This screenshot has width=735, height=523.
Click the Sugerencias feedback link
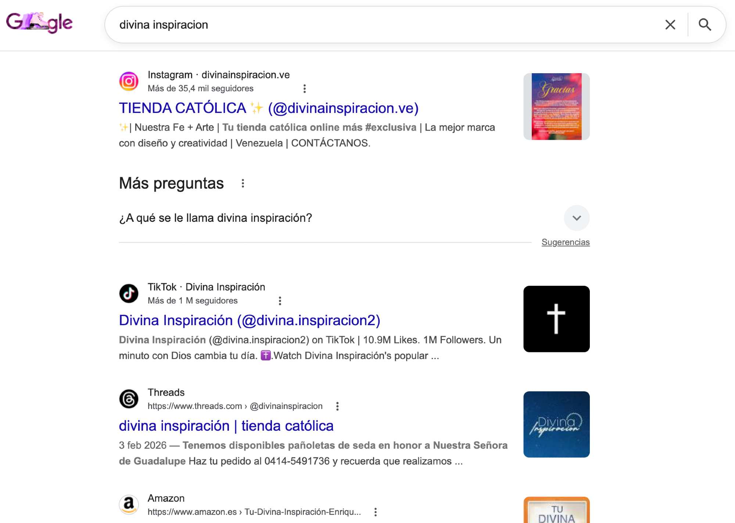tap(566, 242)
